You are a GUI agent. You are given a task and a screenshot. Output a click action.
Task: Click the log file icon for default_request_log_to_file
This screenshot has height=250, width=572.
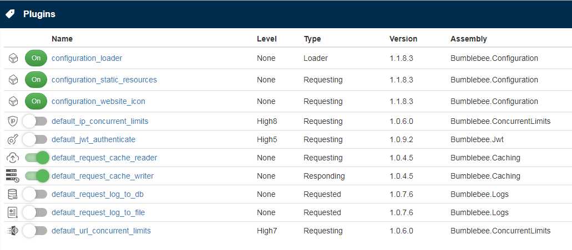(13, 212)
